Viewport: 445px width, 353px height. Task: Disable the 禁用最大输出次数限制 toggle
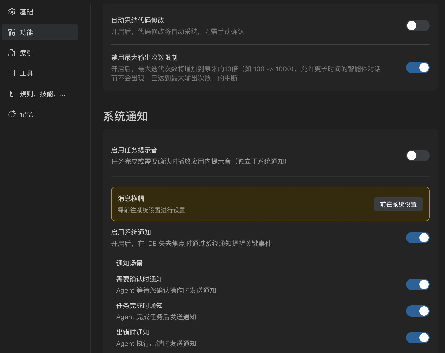[418, 68]
